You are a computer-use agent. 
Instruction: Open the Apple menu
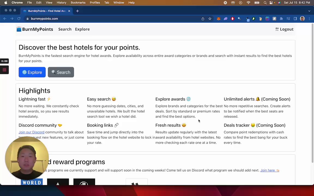click(x=6, y=3)
